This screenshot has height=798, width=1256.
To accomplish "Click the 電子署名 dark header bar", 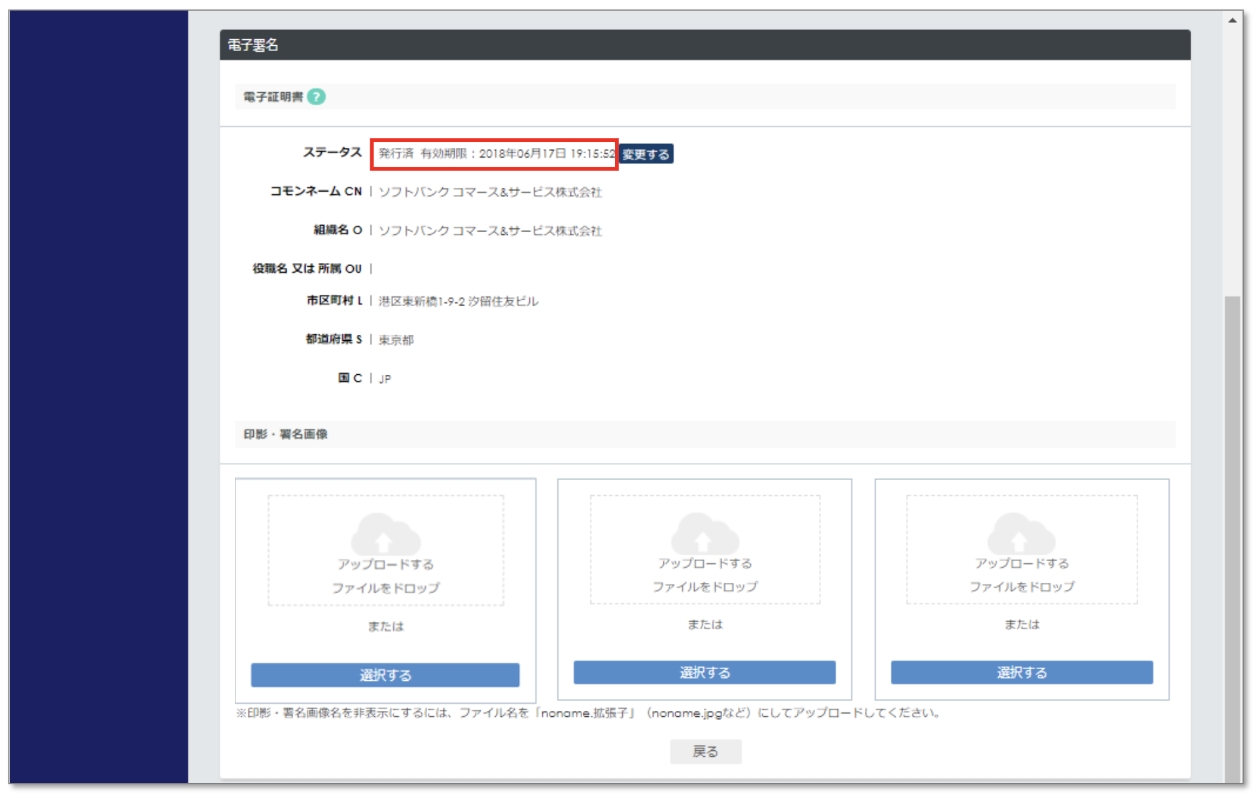I will coord(704,45).
